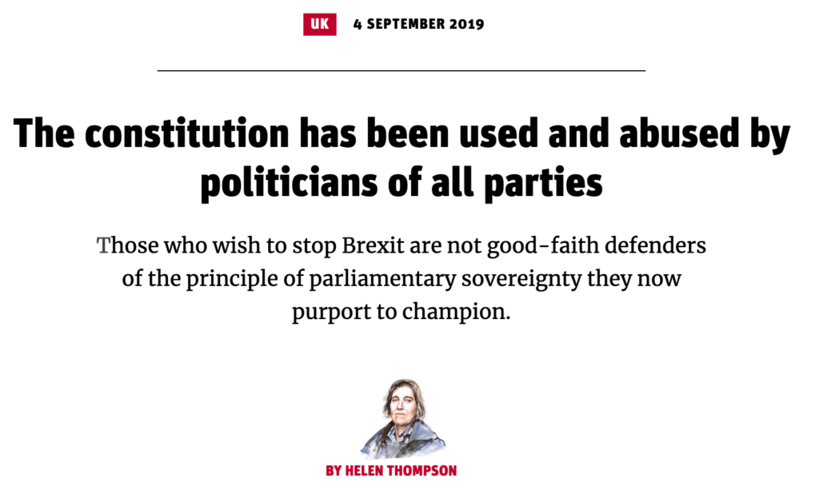Click the 'politicians of all parties' headline line
819x490 pixels.
pyautogui.click(x=402, y=182)
